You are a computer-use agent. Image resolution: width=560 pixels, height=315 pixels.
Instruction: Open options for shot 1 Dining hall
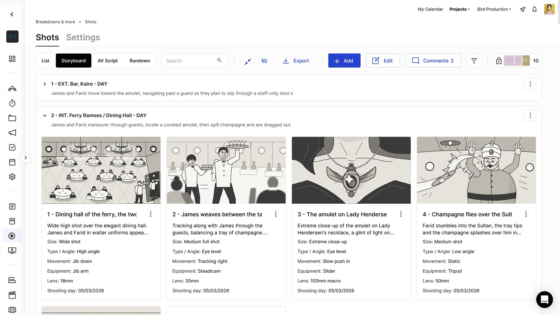[x=150, y=214]
